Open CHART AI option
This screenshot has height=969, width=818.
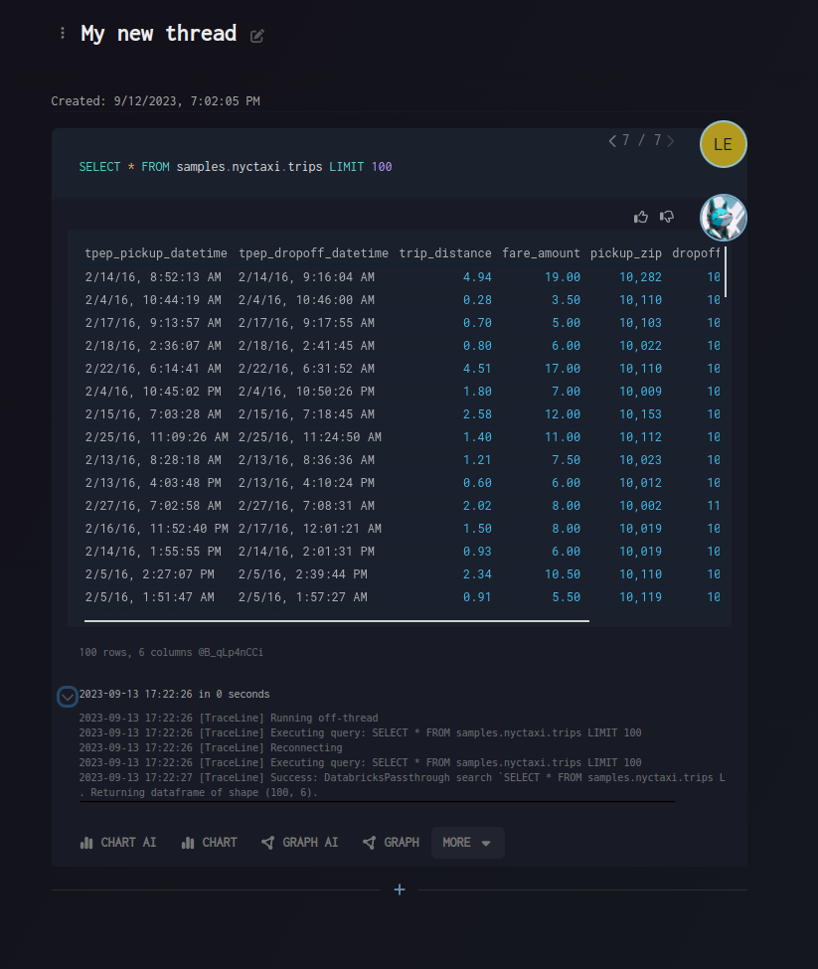118,843
